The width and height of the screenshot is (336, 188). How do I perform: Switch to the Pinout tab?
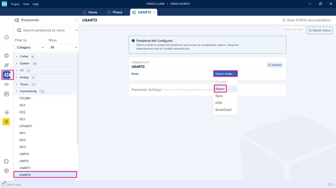[115, 12]
